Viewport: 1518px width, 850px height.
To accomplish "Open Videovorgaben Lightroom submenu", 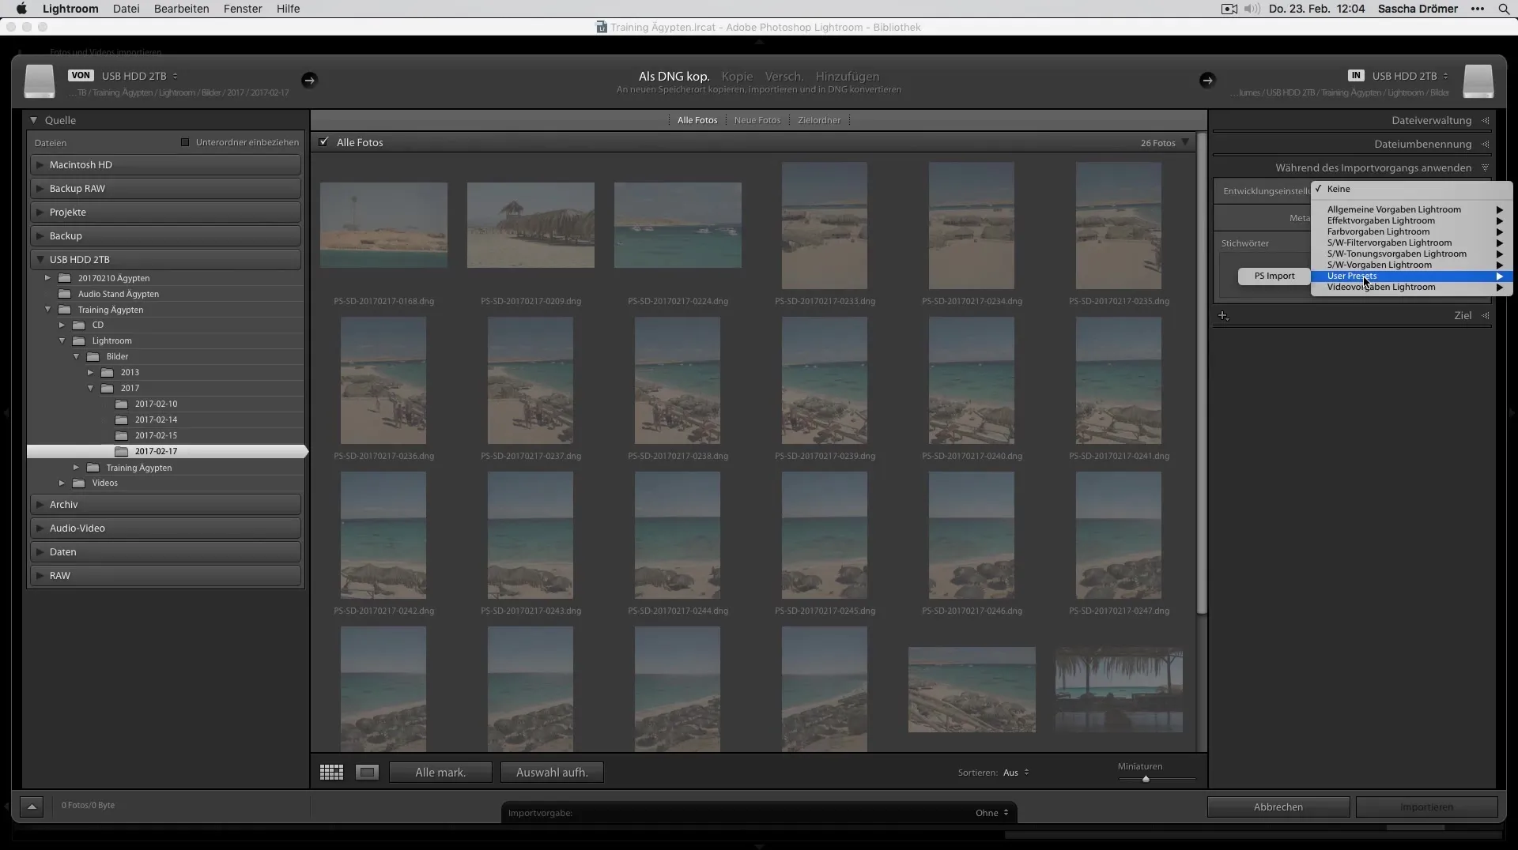I will click(1411, 287).
